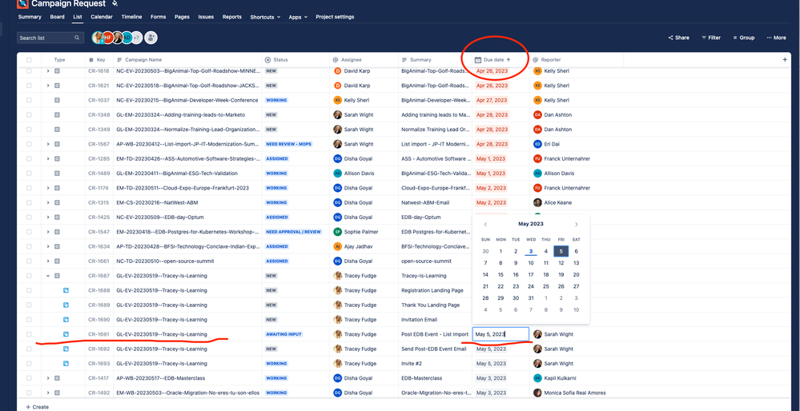Expand row CR-1567 subtasks
This screenshot has width=800, height=411.
pyautogui.click(x=48, y=144)
